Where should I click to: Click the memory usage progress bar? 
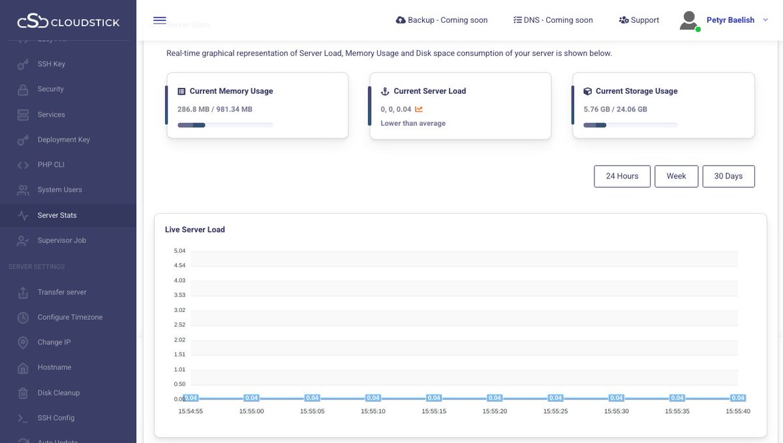pyautogui.click(x=225, y=125)
